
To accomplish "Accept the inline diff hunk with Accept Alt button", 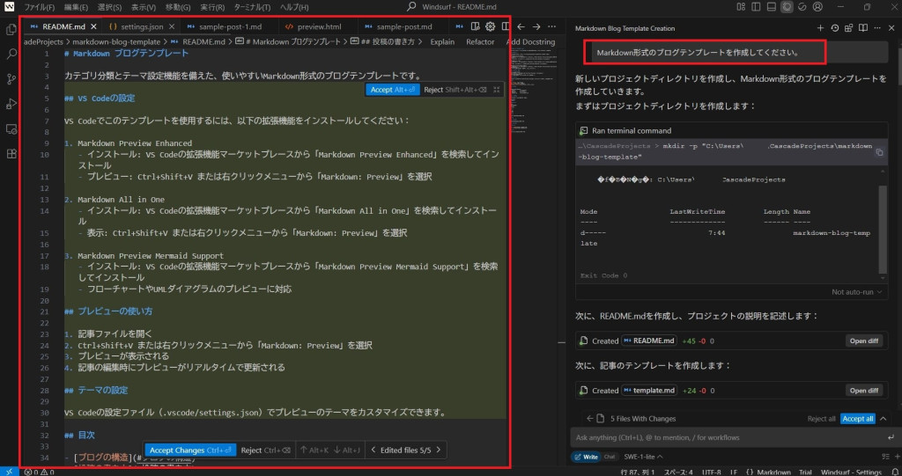I will (392, 90).
